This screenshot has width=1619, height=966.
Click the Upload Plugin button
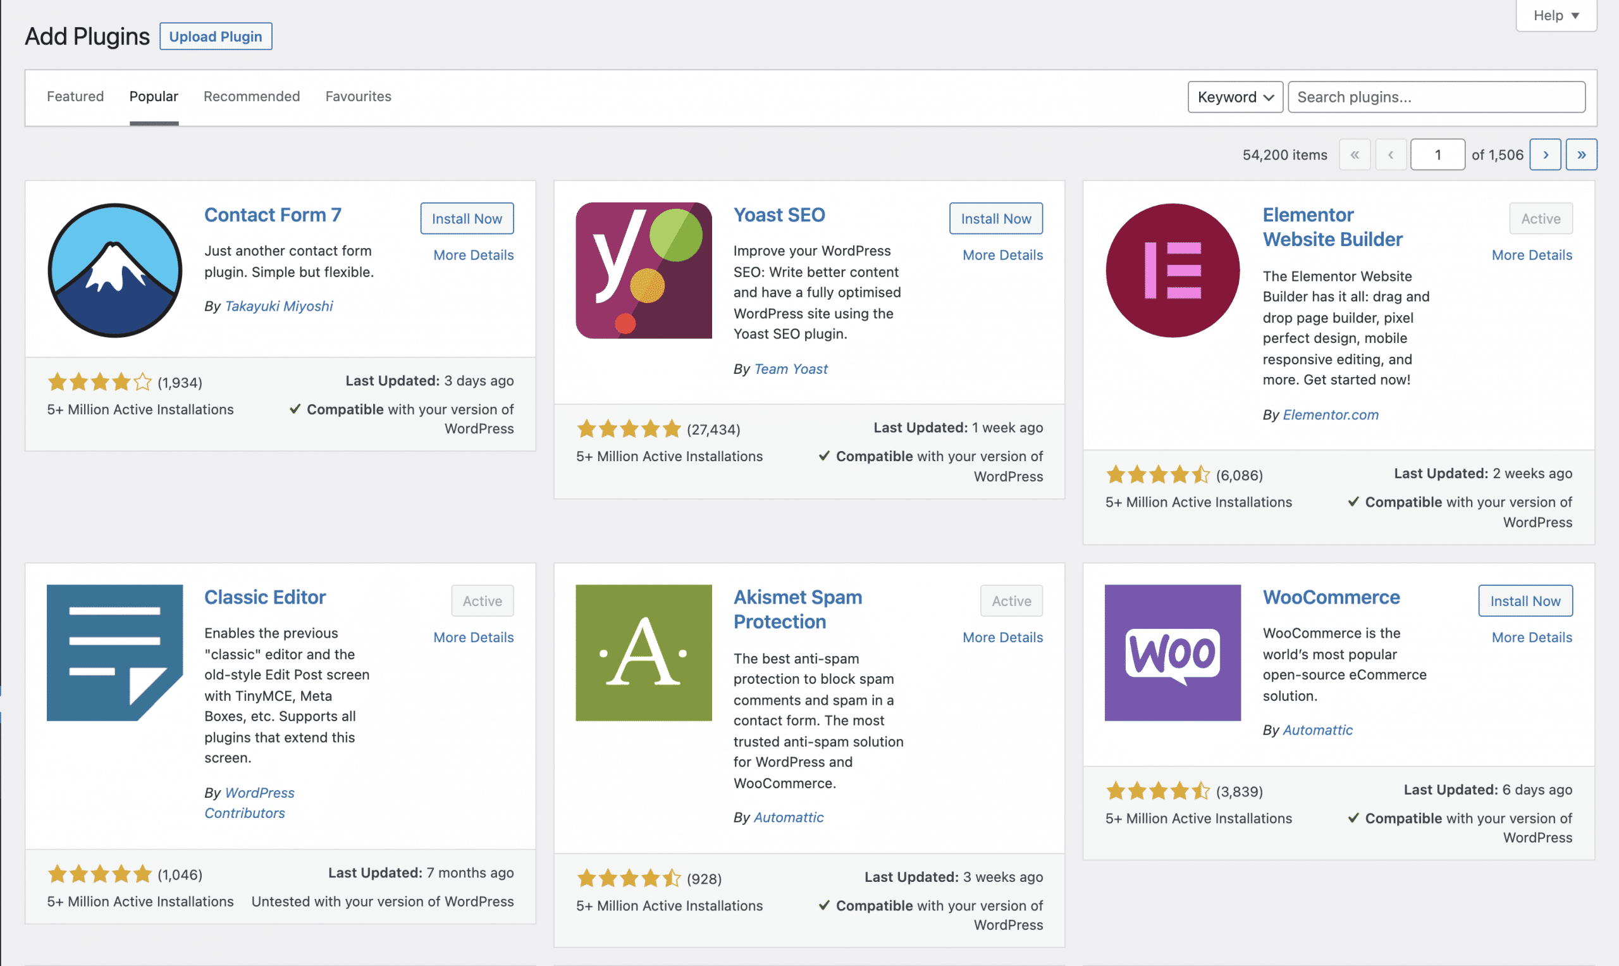tap(216, 37)
